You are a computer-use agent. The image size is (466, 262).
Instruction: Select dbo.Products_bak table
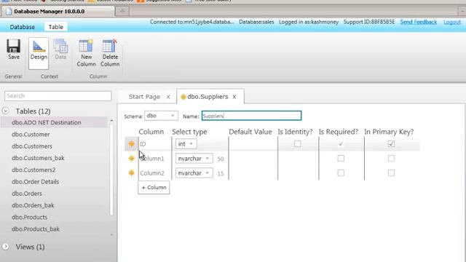[x=36, y=229]
